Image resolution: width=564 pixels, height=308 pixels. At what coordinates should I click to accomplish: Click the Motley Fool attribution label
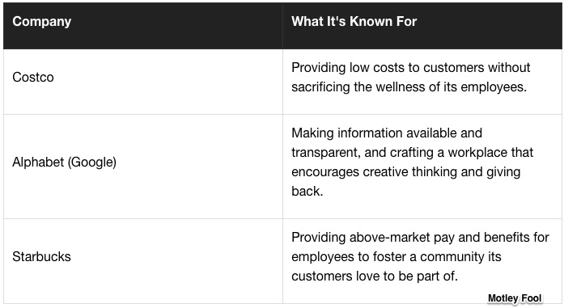(515, 298)
